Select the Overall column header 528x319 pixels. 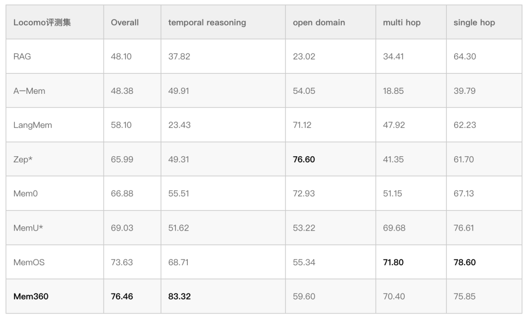[125, 22]
